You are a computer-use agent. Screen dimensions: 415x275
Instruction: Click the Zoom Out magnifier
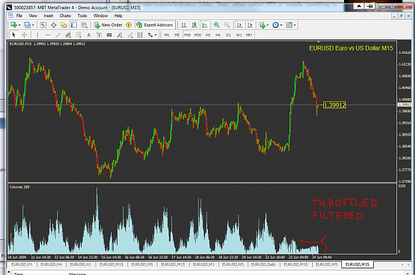coord(227,25)
